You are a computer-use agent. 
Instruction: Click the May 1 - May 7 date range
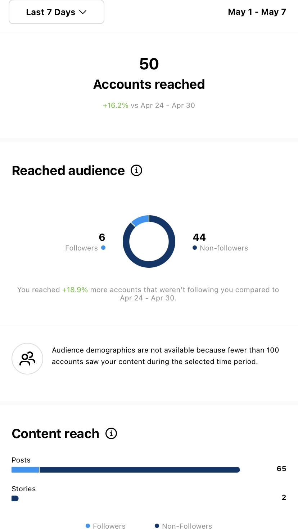[257, 12]
